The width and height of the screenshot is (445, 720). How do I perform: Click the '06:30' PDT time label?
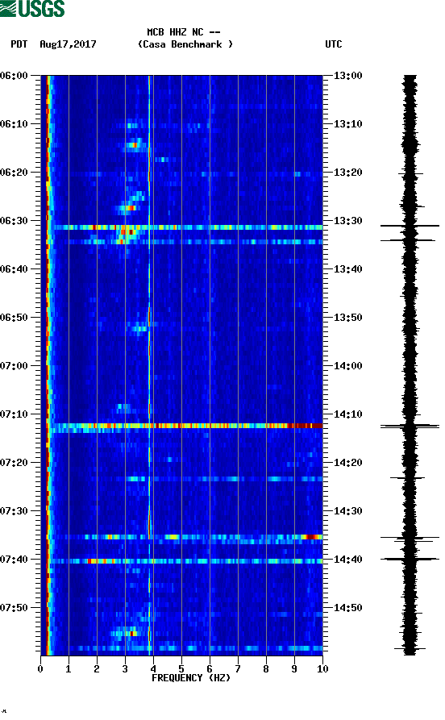(x=15, y=220)
